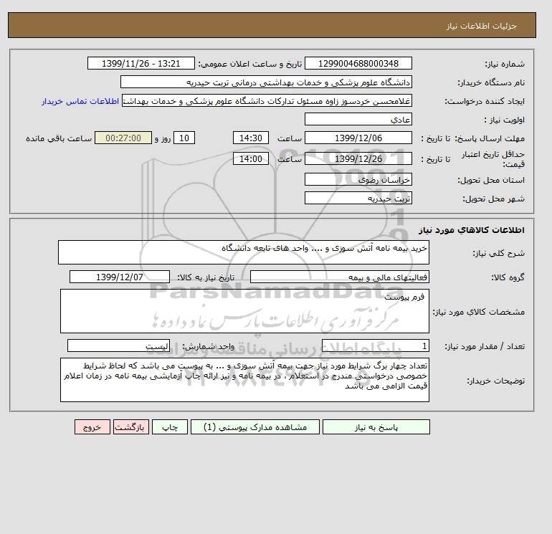552x534 pixels.
Task: Click the general description text box
Action: pyautogui.click(x=244, y=252)
